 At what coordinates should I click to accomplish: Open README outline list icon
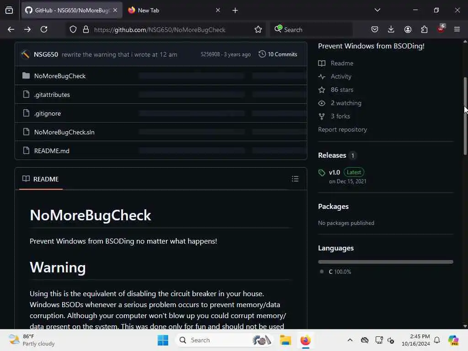coord(295,179)
